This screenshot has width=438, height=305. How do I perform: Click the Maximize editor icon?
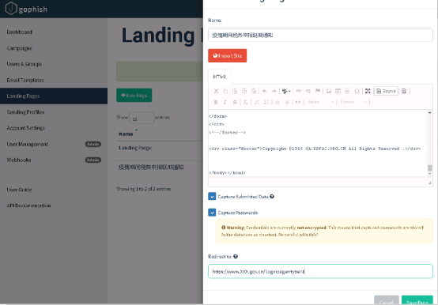click(368, 91)
